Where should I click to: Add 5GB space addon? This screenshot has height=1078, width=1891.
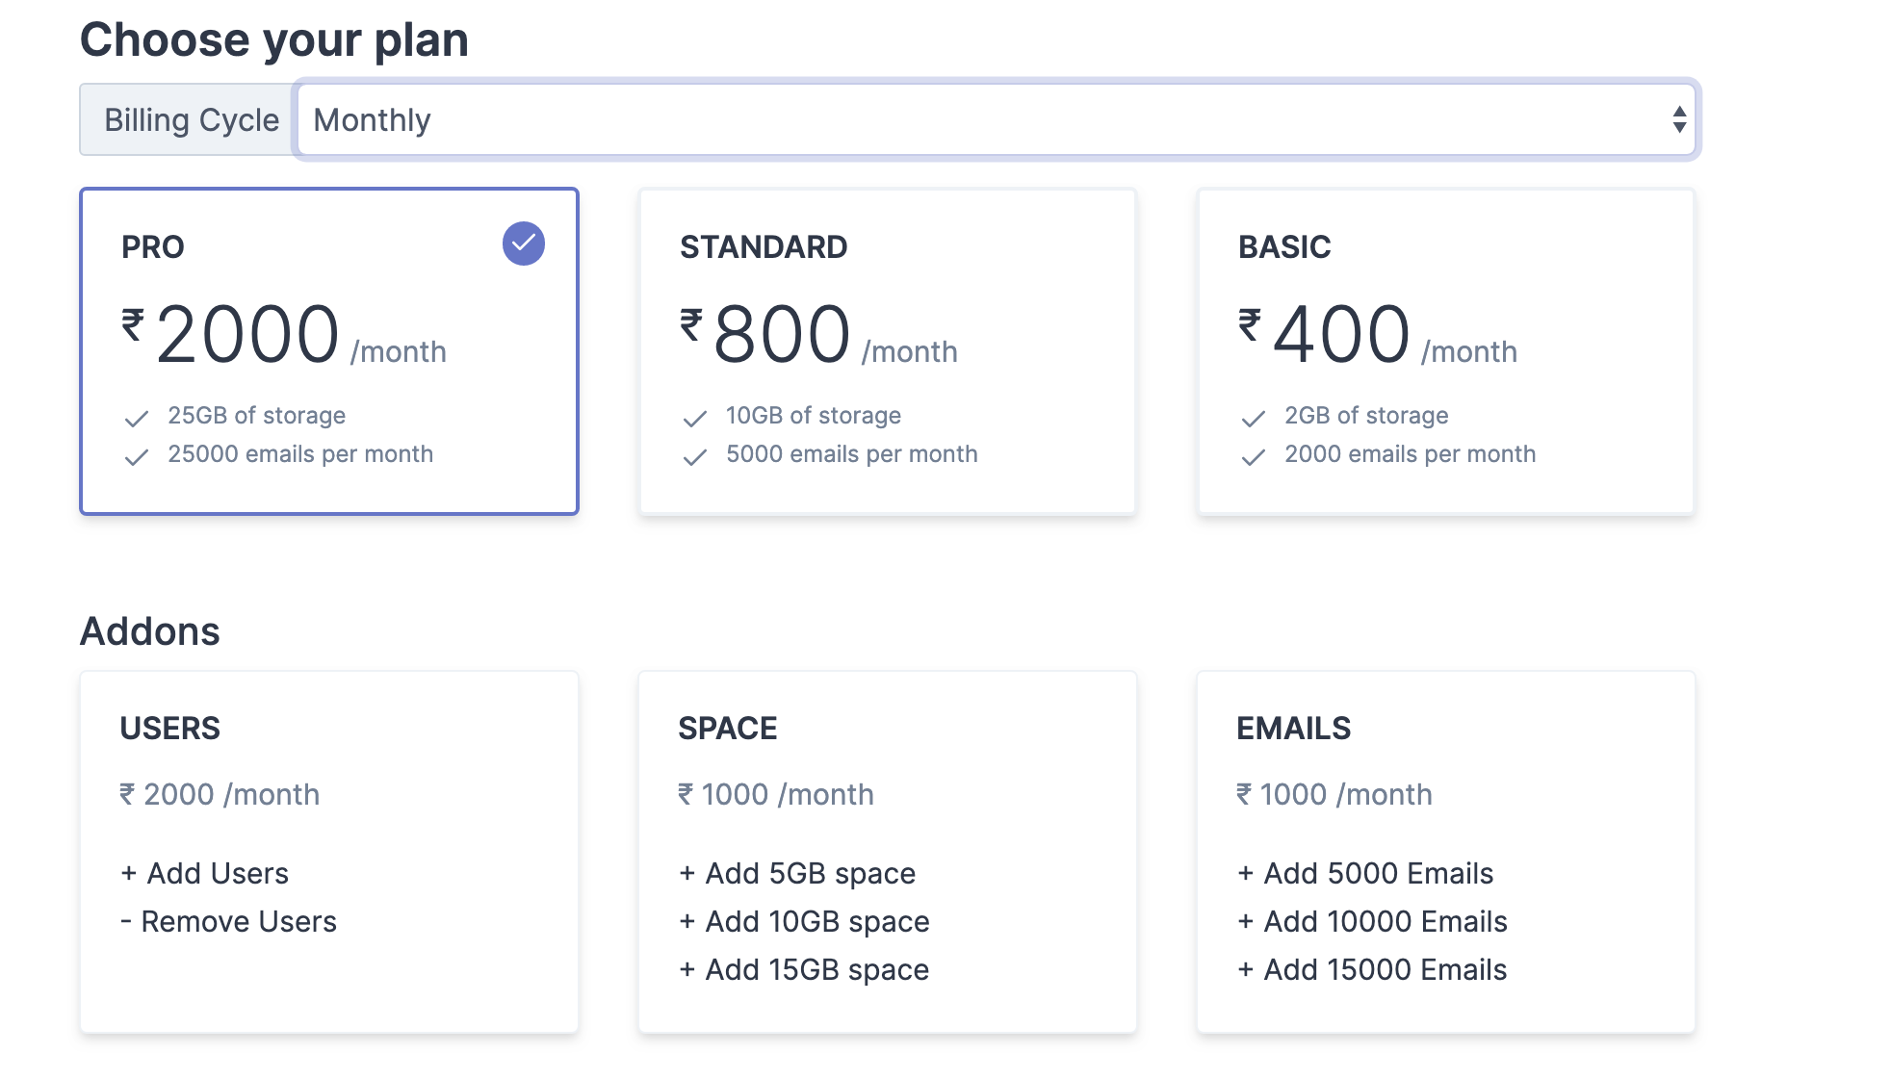797,874
